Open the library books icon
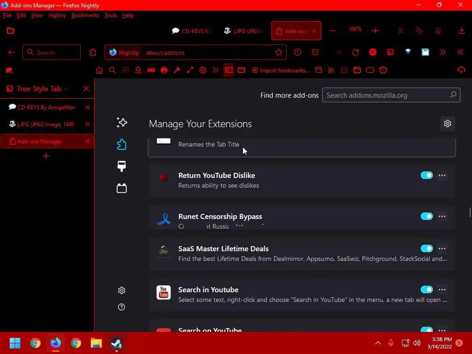 click(331, 71)
